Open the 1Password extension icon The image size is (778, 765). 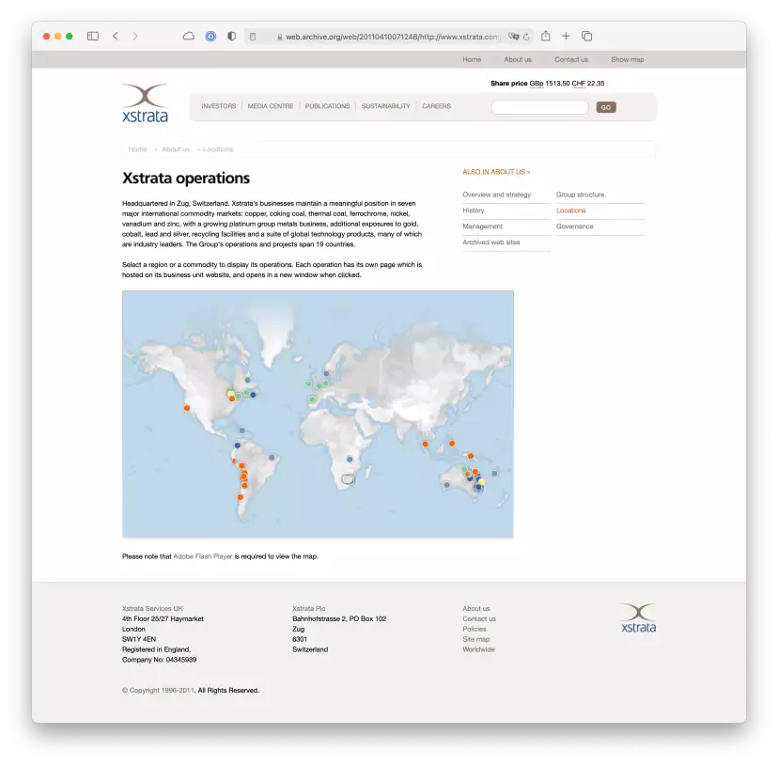point(210,37)
